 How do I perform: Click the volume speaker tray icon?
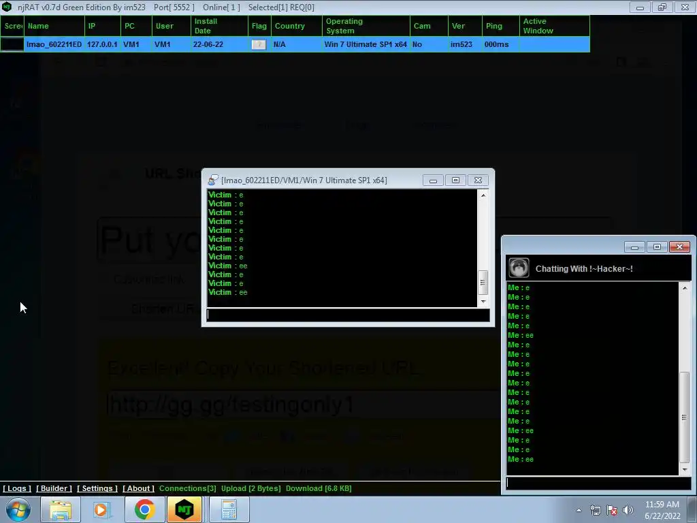click(628, 510)
